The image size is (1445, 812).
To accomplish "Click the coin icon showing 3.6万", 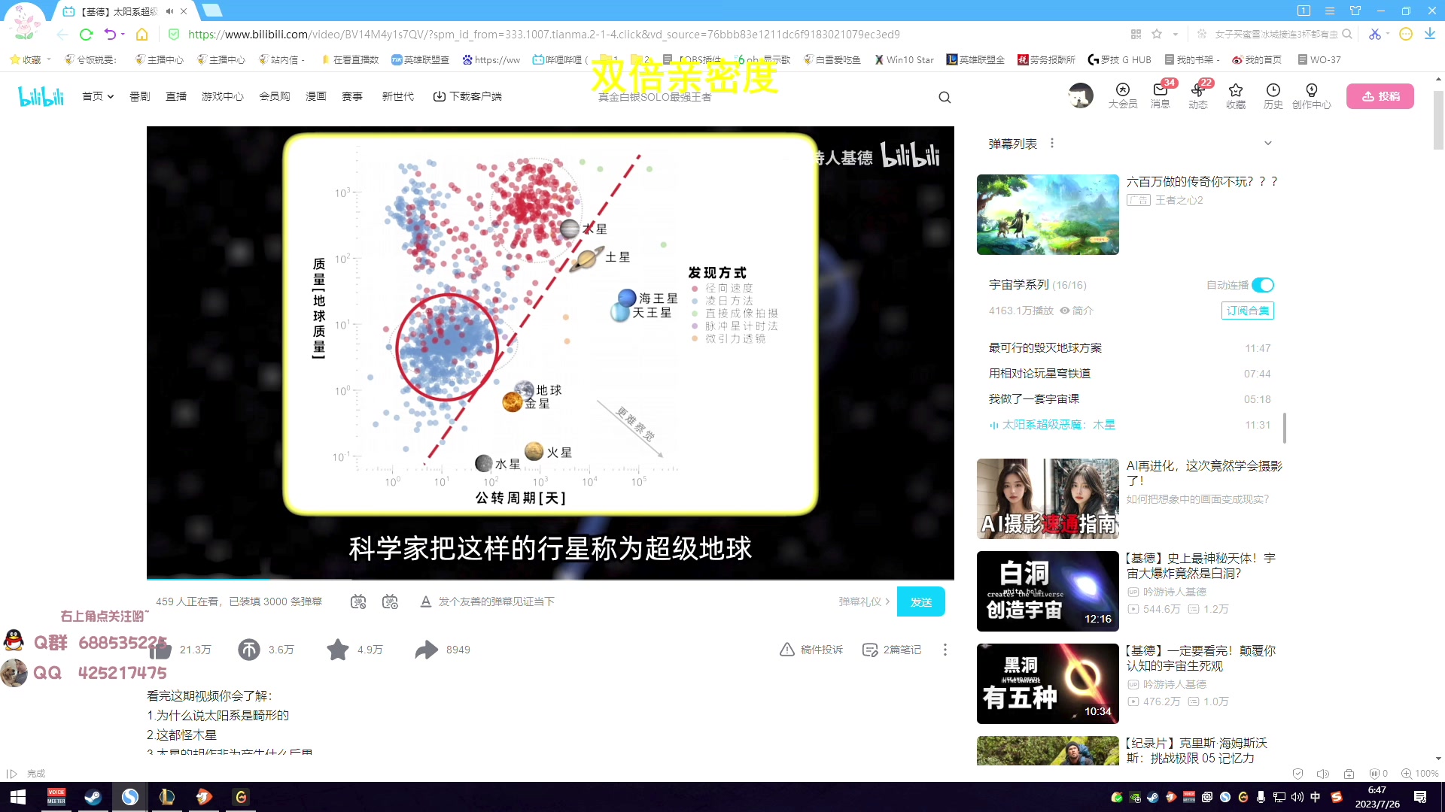I will pyautogui.click(x=248, y=649).
